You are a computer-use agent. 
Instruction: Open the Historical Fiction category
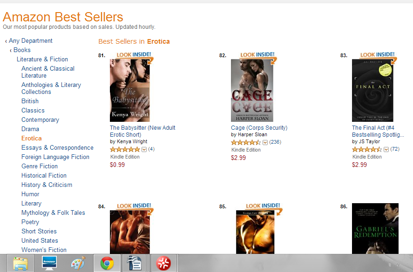(44, 175)
